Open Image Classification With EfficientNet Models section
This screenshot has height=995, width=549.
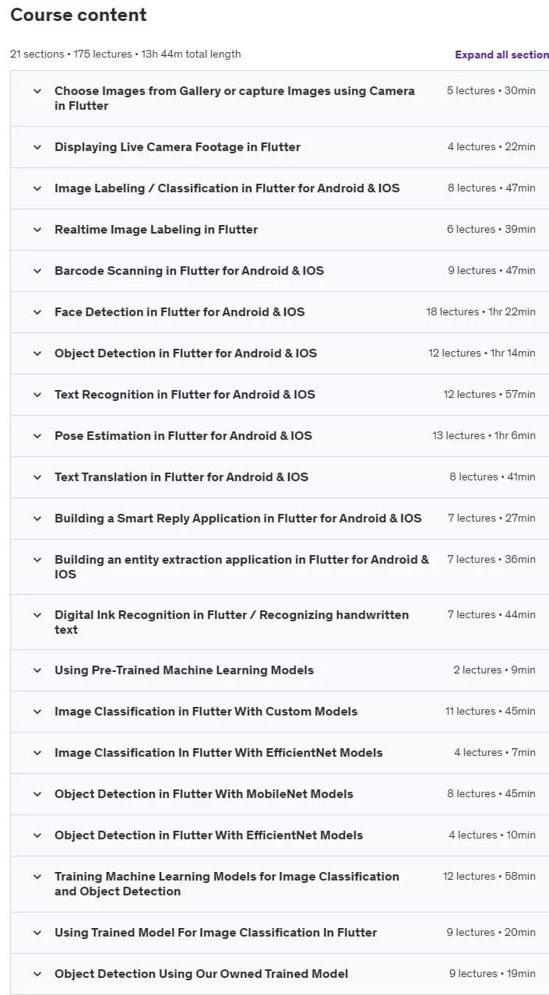click(280, 753)
